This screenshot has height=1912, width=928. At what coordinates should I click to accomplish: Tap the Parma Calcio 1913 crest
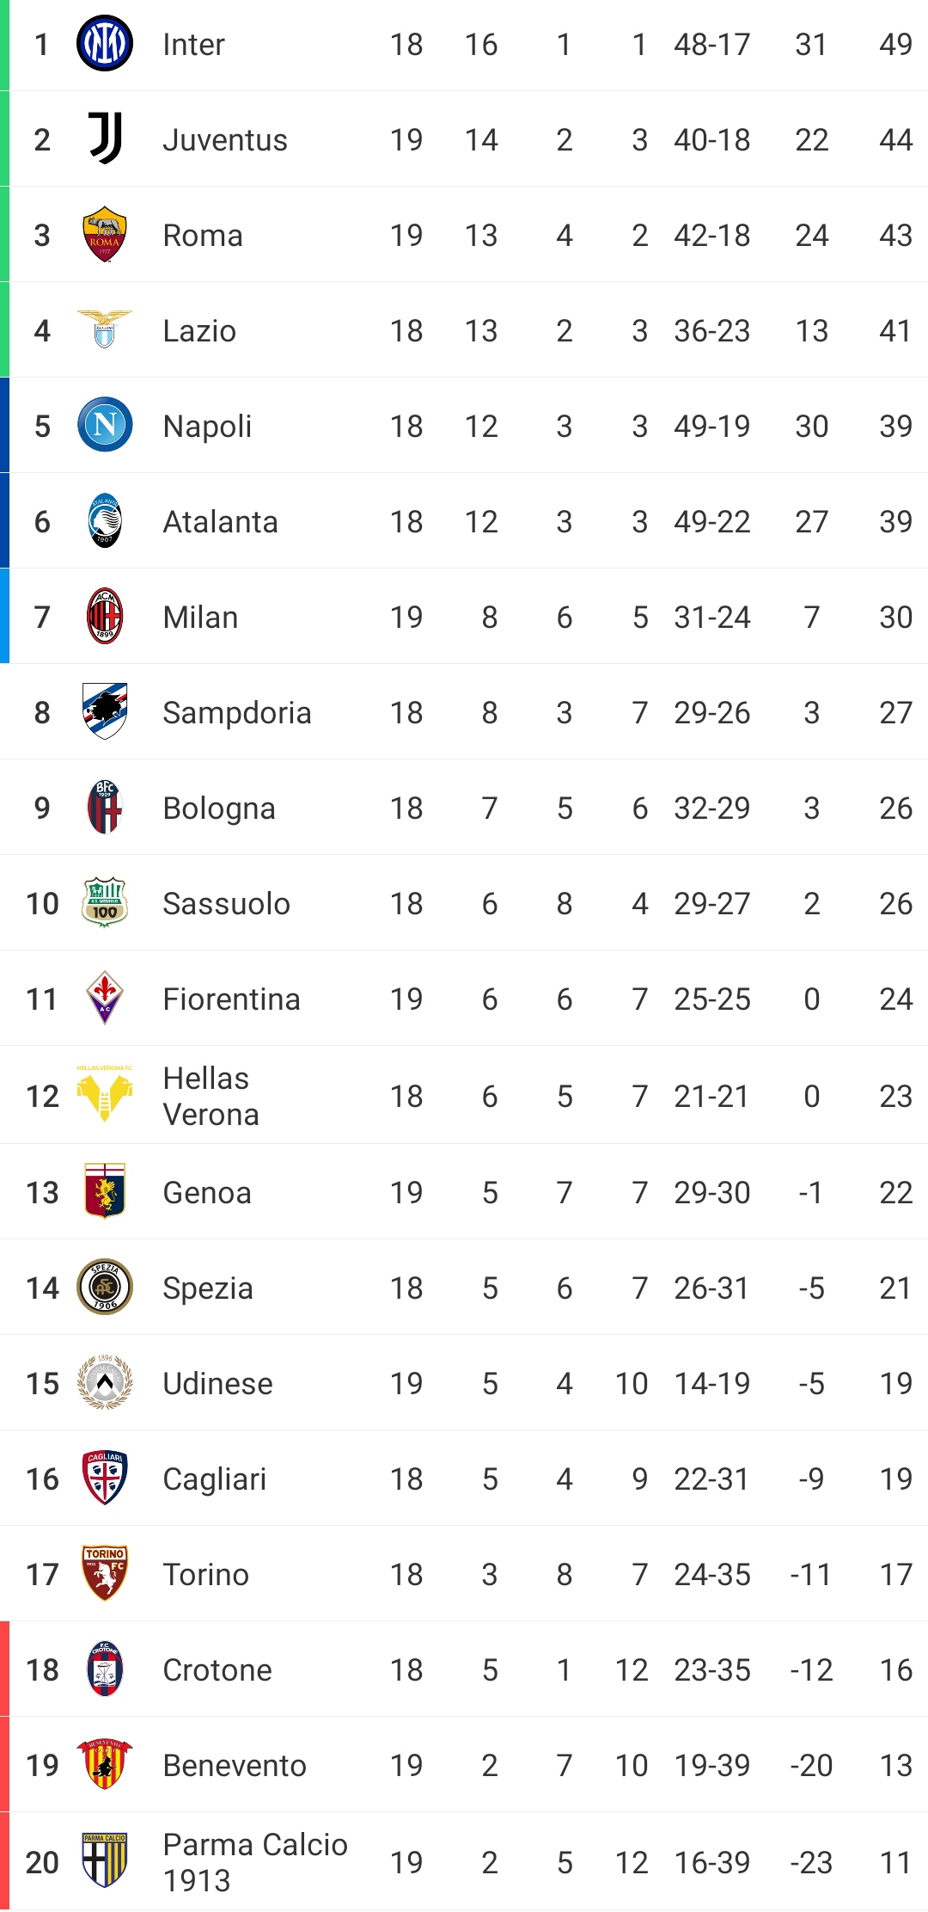click(x=105, y=1860)
